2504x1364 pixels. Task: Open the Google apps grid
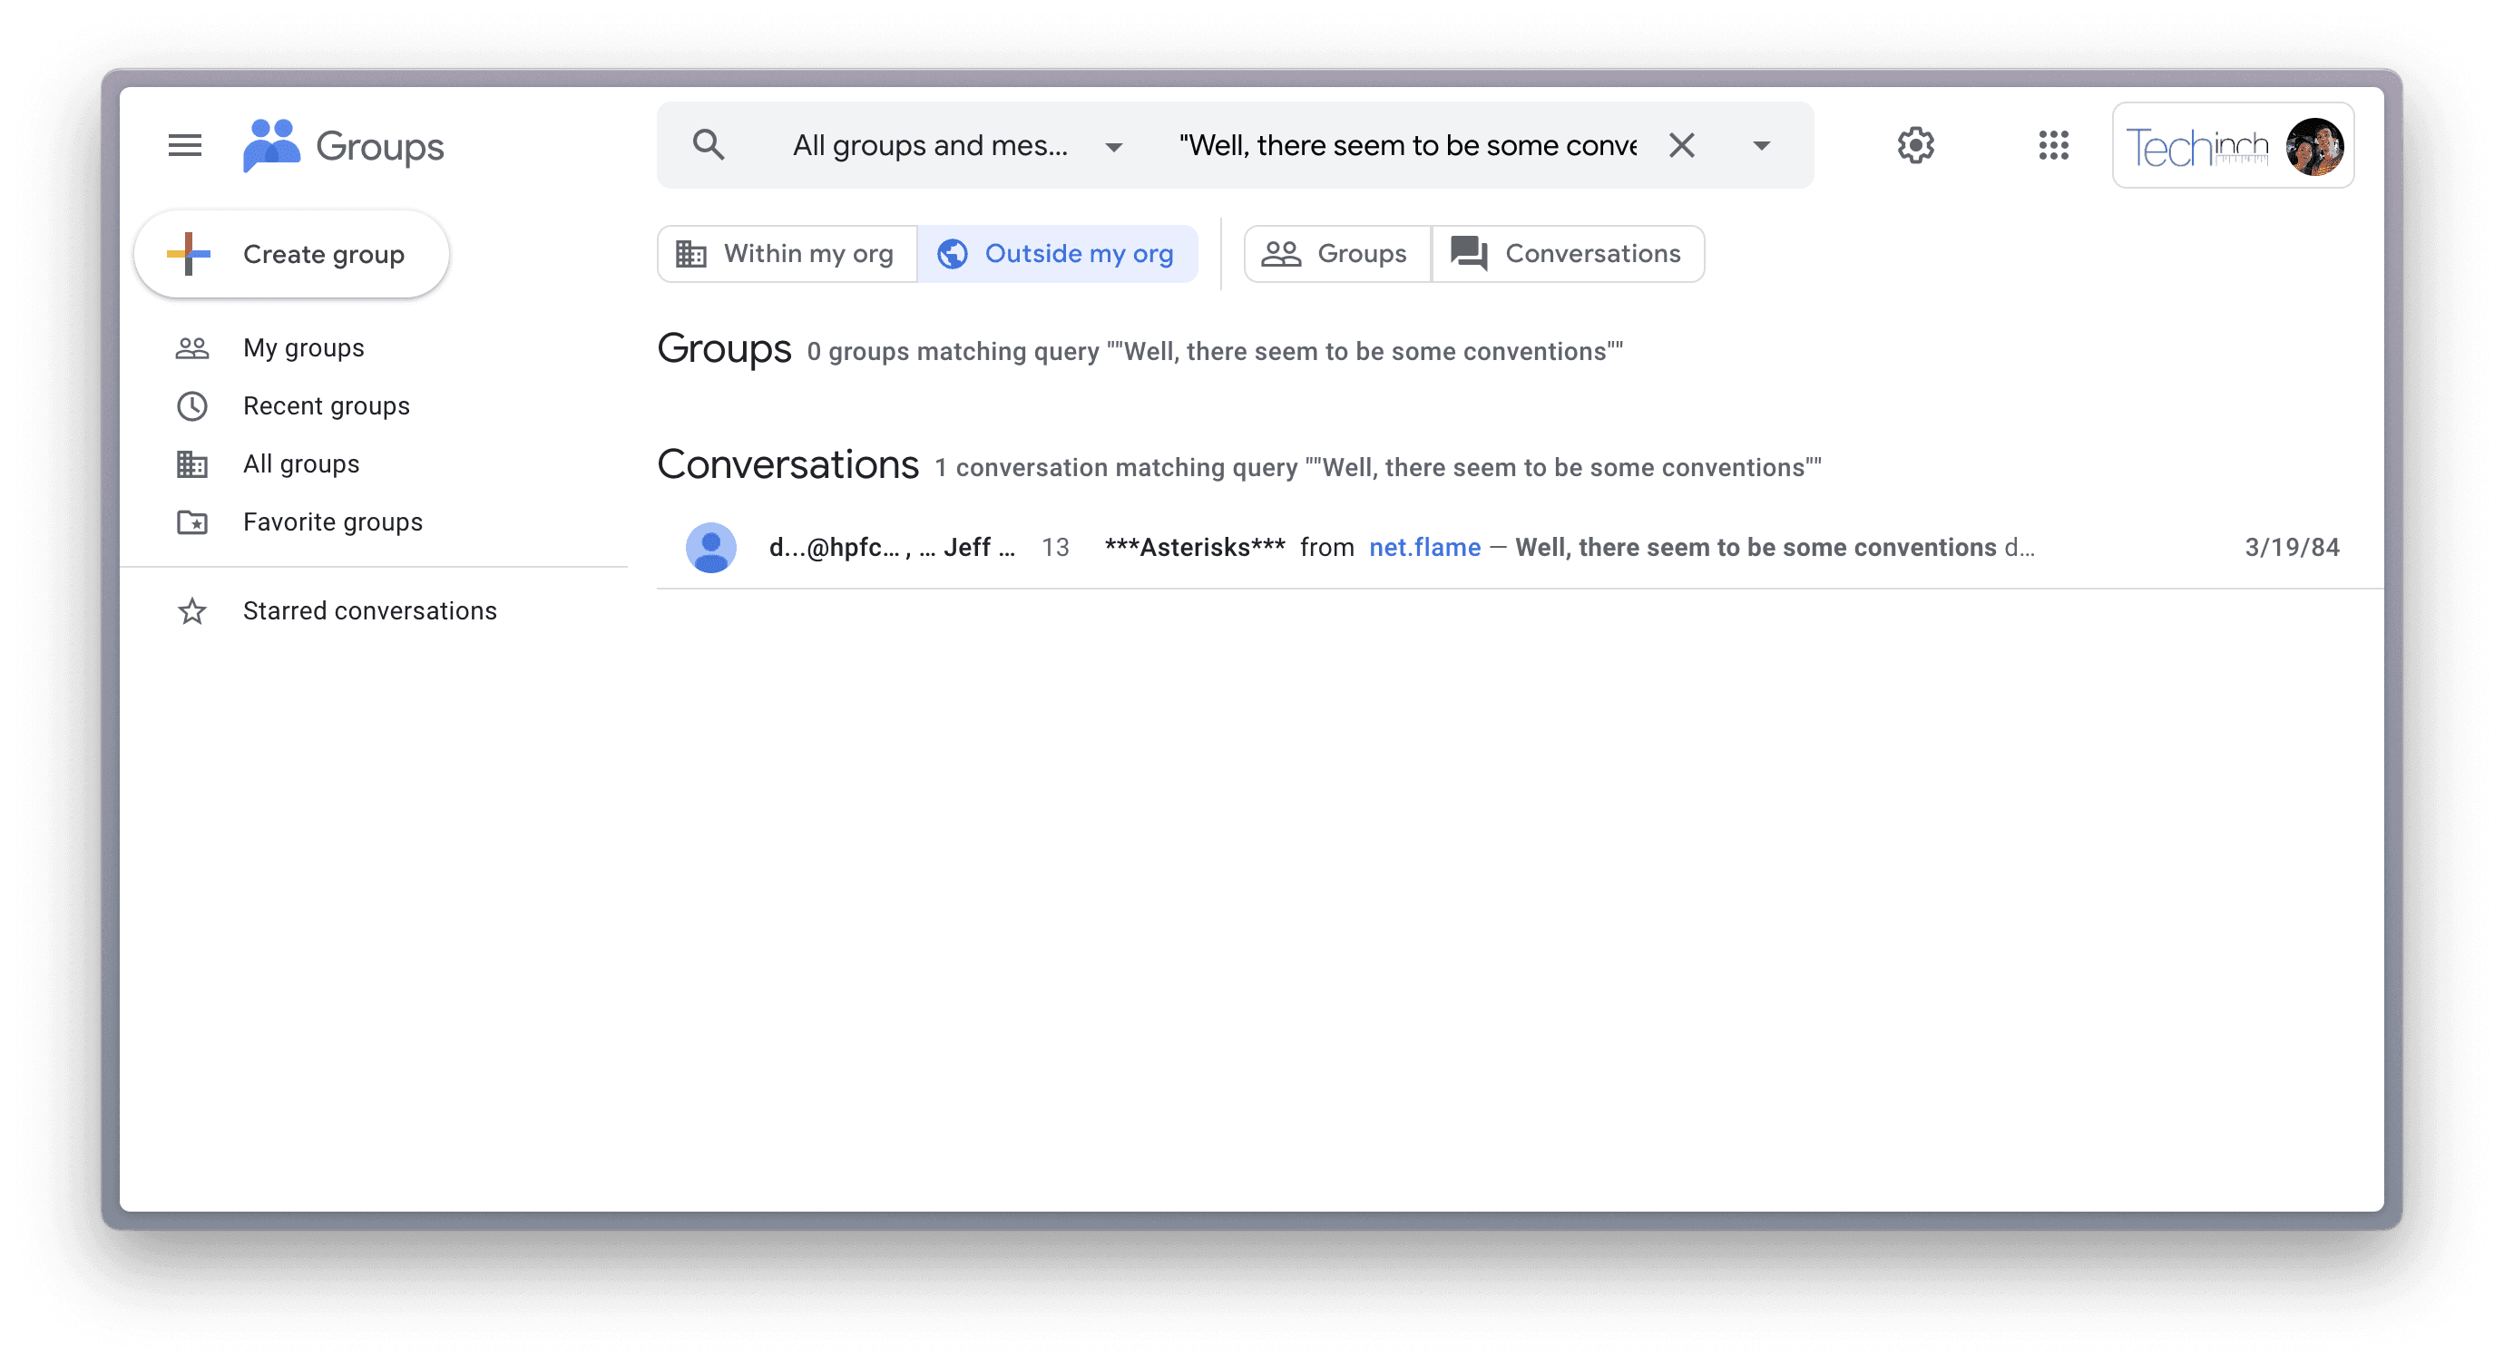click(x=2053, y=146)
